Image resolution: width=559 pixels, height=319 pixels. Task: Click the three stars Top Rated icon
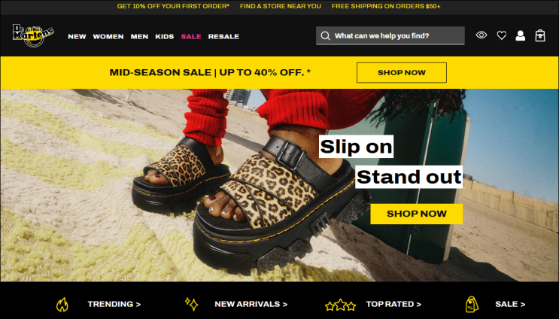(x=341, y=305)
